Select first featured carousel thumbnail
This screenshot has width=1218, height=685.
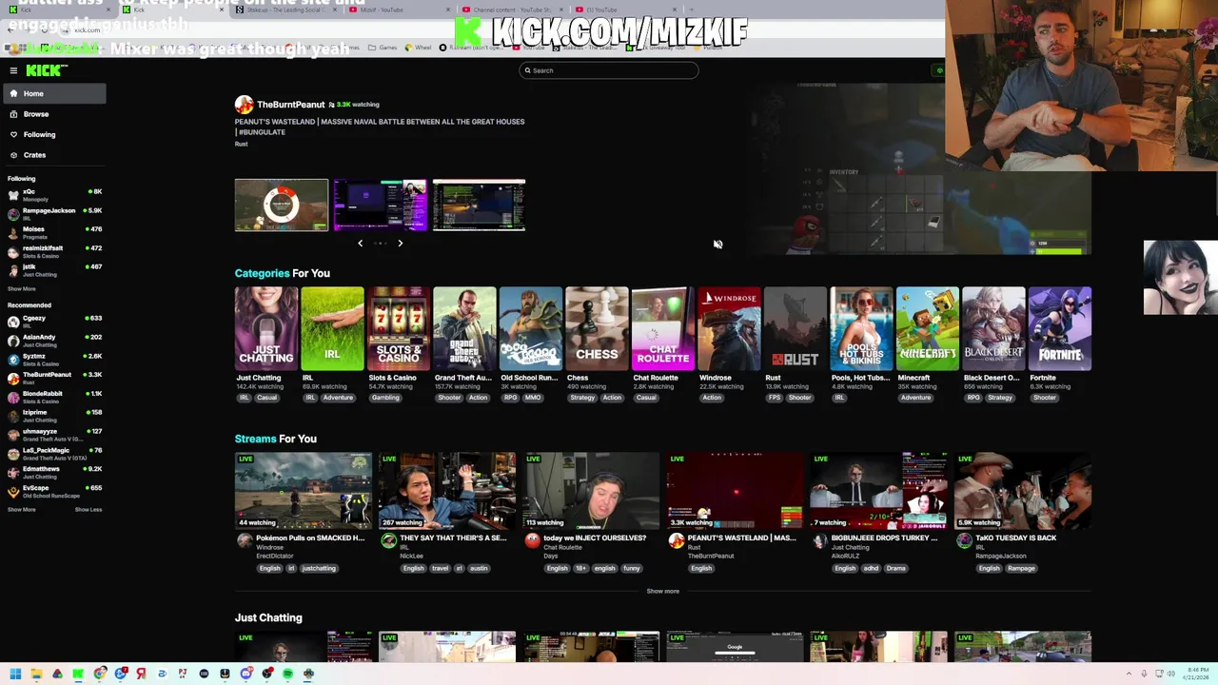point(282,205)
